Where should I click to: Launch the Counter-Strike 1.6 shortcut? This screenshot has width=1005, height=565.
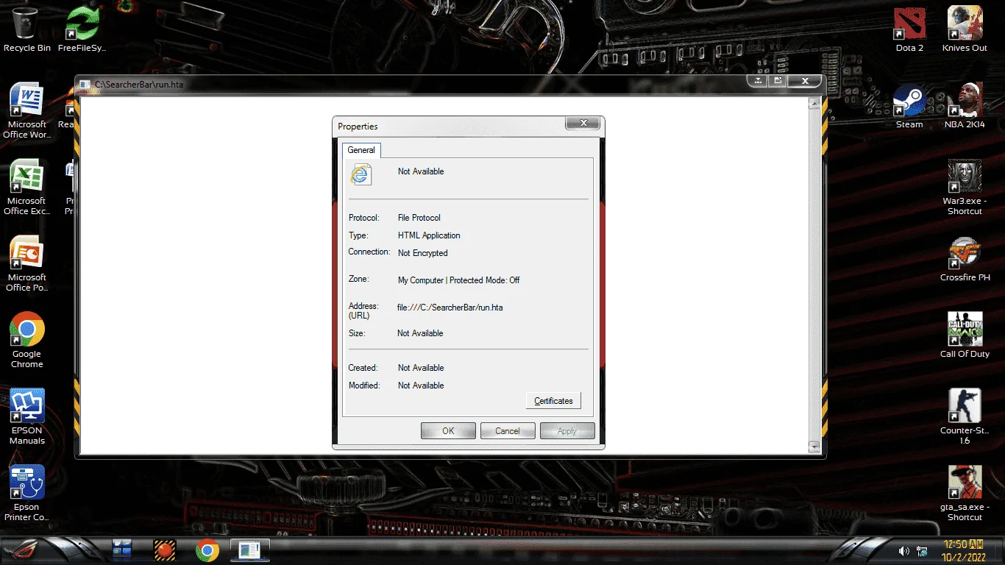tap(965, 416)
